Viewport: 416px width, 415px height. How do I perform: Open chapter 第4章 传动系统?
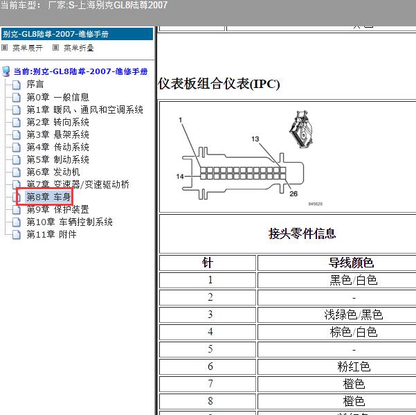point(58,147)
